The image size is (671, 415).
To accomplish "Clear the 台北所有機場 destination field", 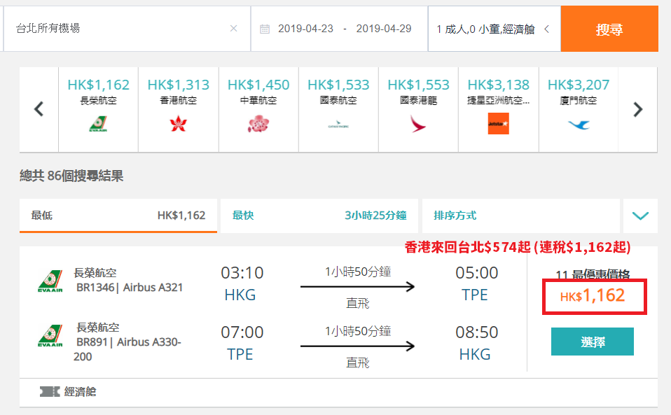I will pos(234,29).
